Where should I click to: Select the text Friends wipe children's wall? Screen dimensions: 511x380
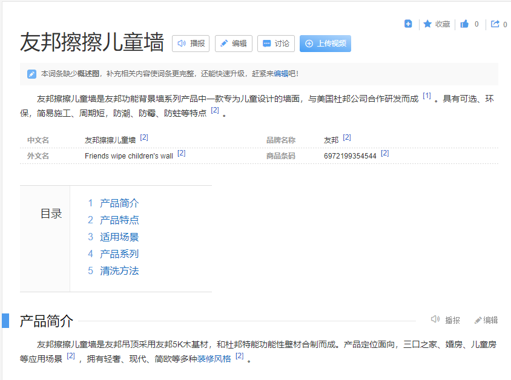coord(129,156)
